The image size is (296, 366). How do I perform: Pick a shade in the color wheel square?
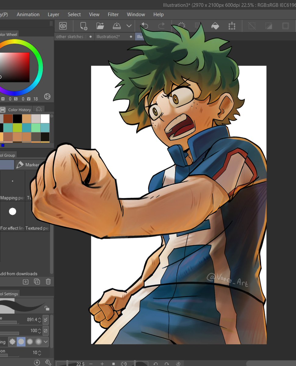(x=15, y=67)
